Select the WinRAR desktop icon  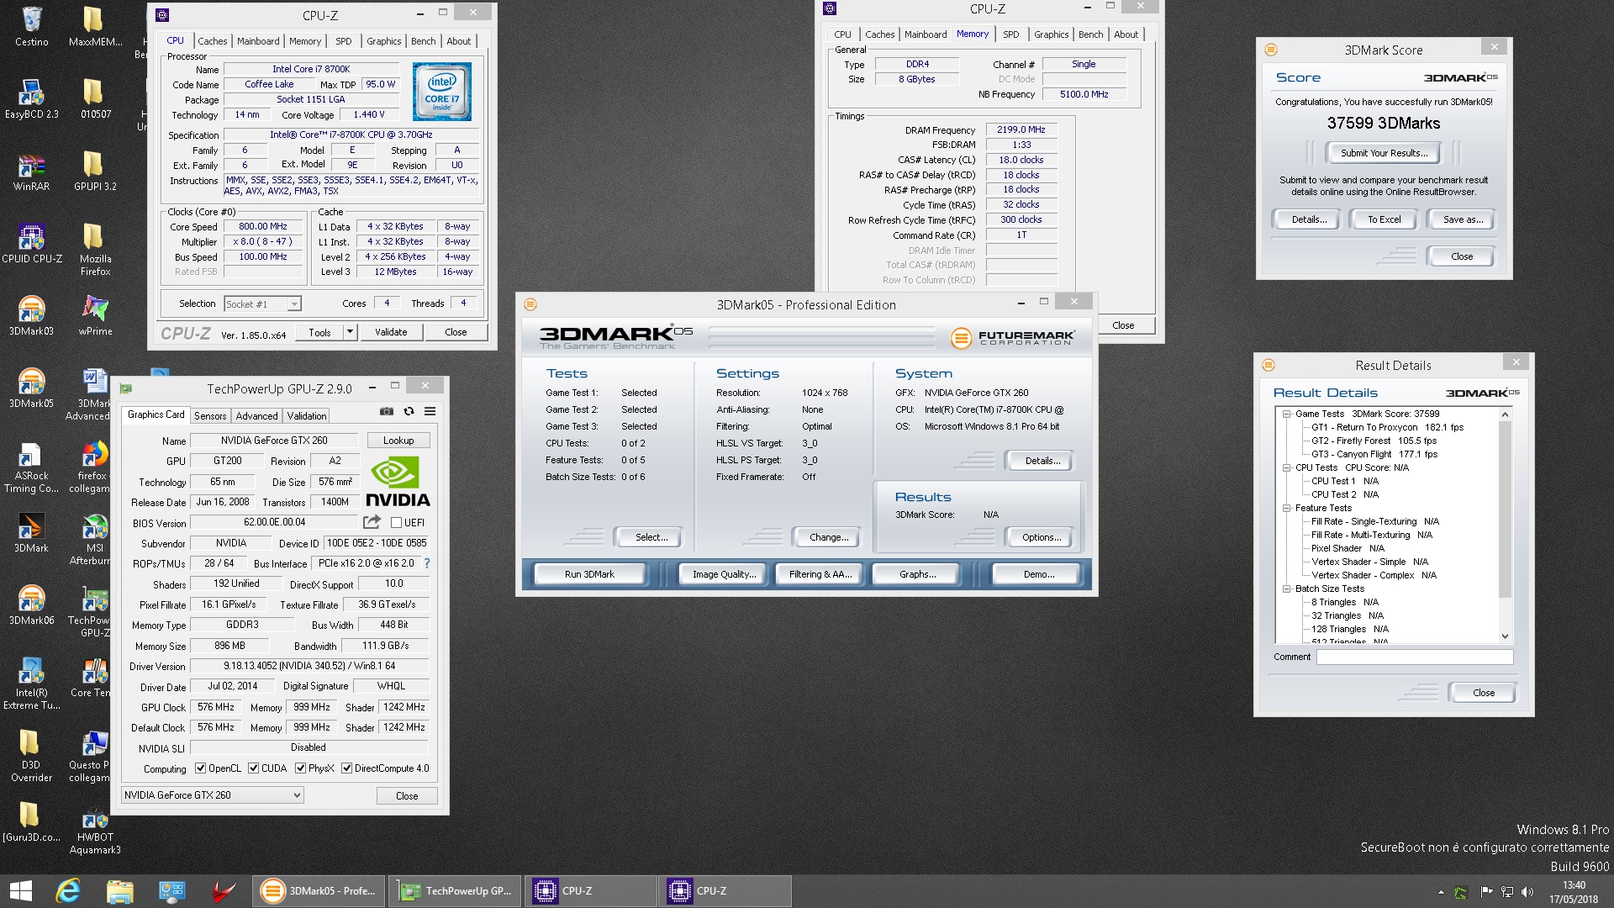(32, 172)
